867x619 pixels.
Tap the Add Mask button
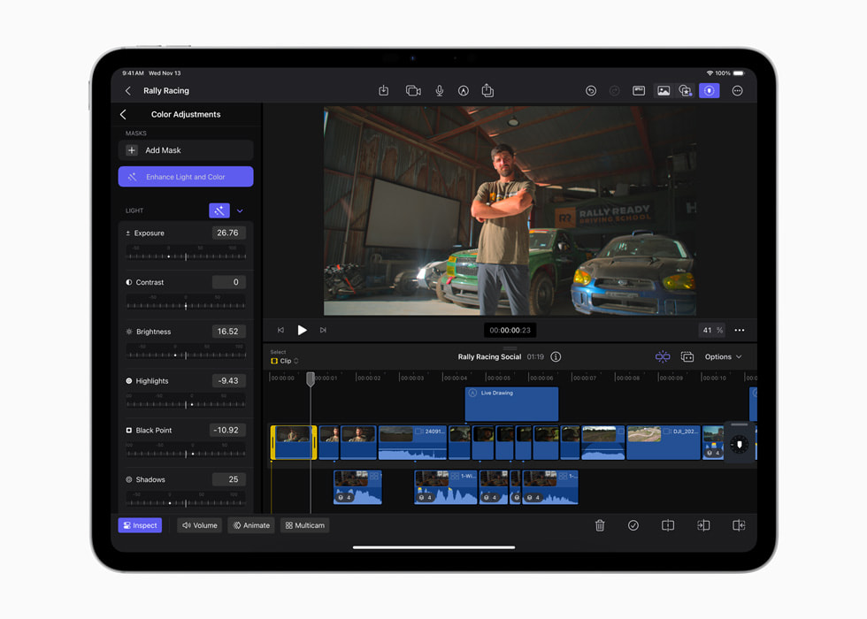tap(185, 149)
